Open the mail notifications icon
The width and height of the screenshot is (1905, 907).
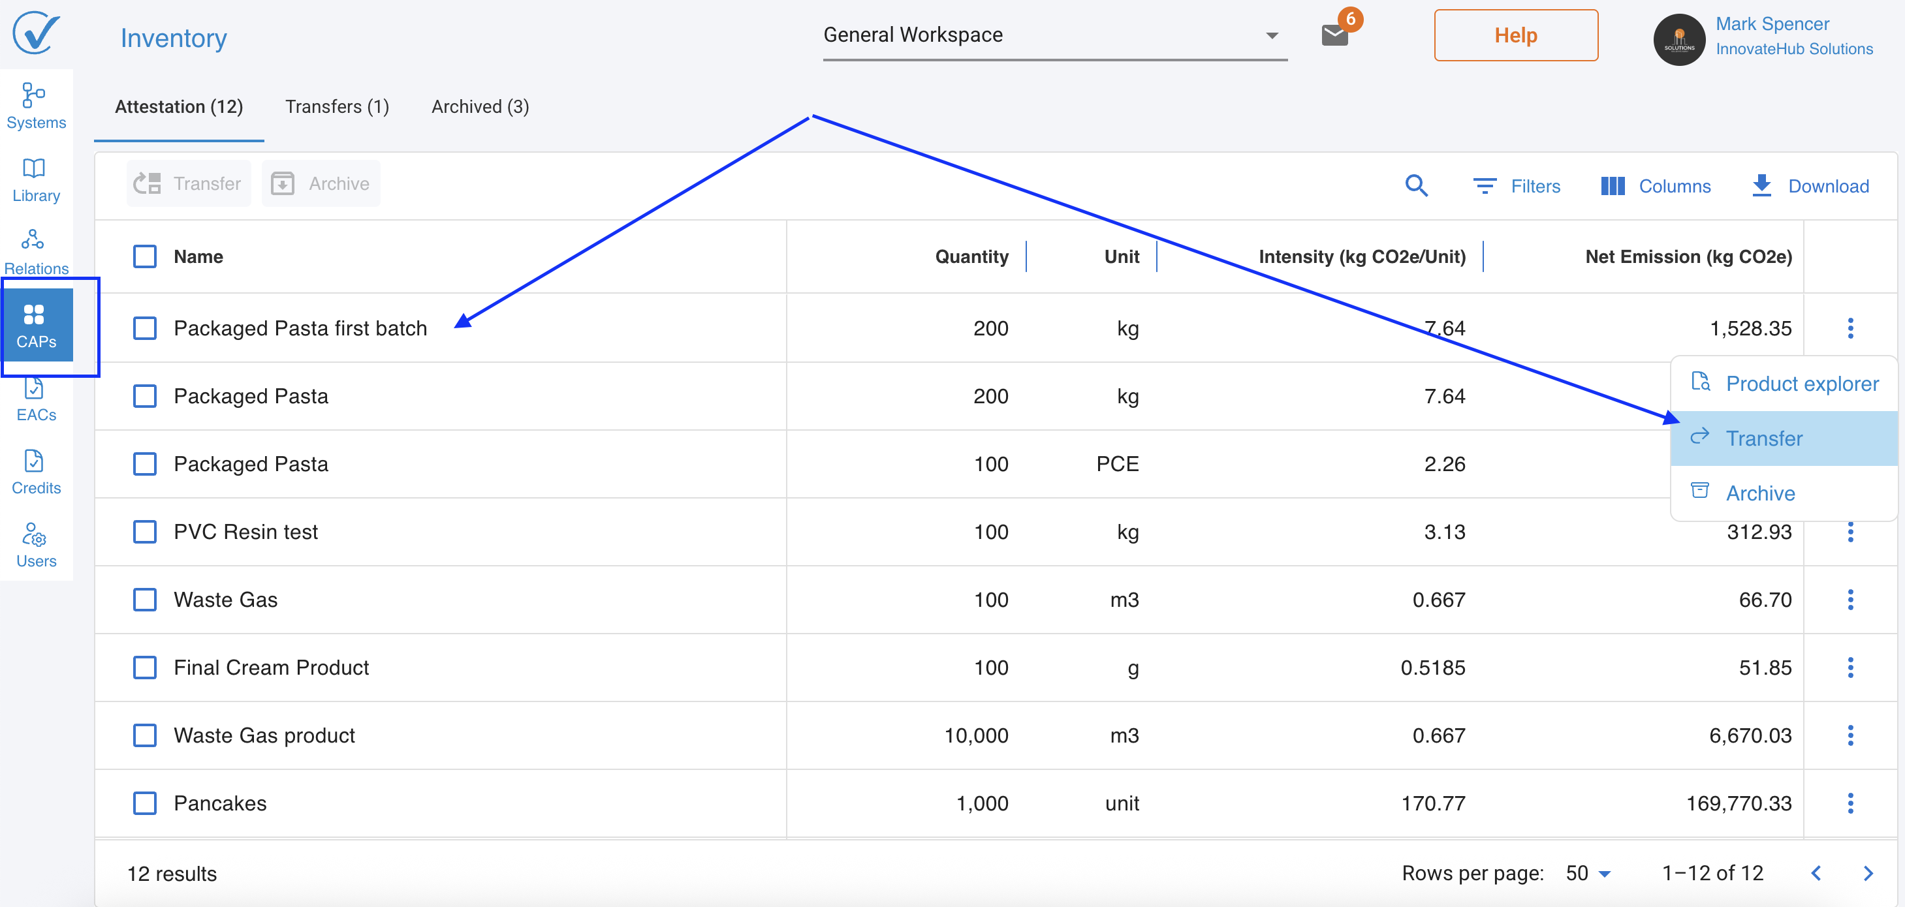[1334, 35]
